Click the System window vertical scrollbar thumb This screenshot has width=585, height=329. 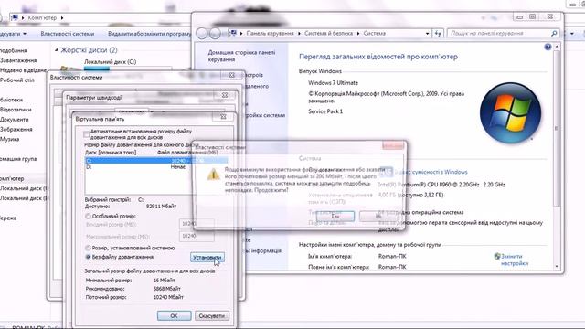557,128
